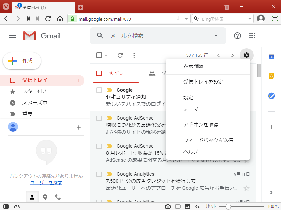Screen dimensions: 281x210
Task: Open Gmail main menu hamburger
Action: 13,36
